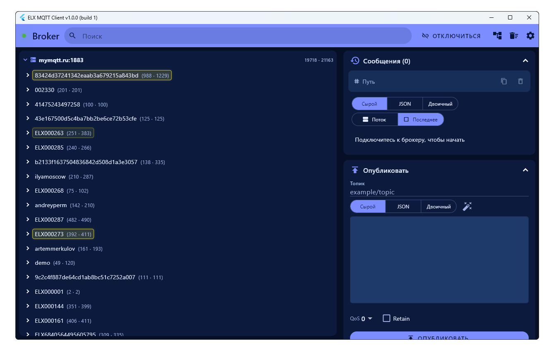Select topic 43e167500d5c4ba7bb2be6ce72b53cfe
The height and width of the screenshot is (353, 549).
pos(99,118)
